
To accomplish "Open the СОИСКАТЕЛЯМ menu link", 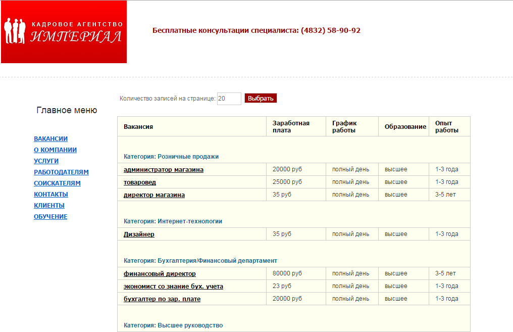I will tap(57, 183).
